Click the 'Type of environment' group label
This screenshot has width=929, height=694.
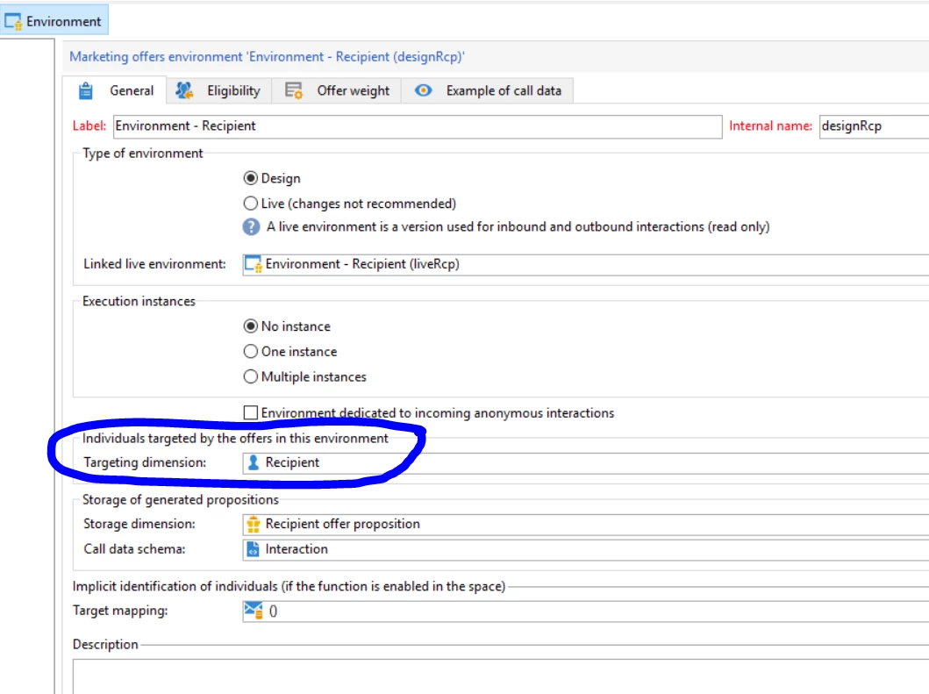(143, 154)
